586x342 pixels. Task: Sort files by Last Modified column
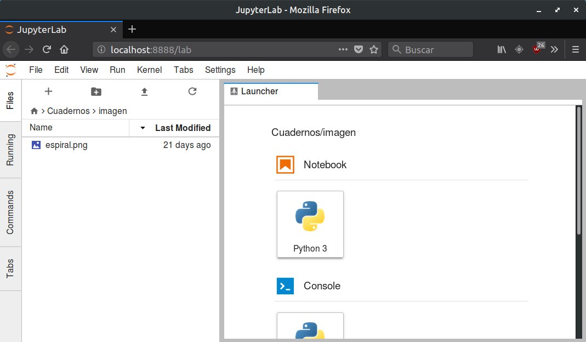point(183,128)
